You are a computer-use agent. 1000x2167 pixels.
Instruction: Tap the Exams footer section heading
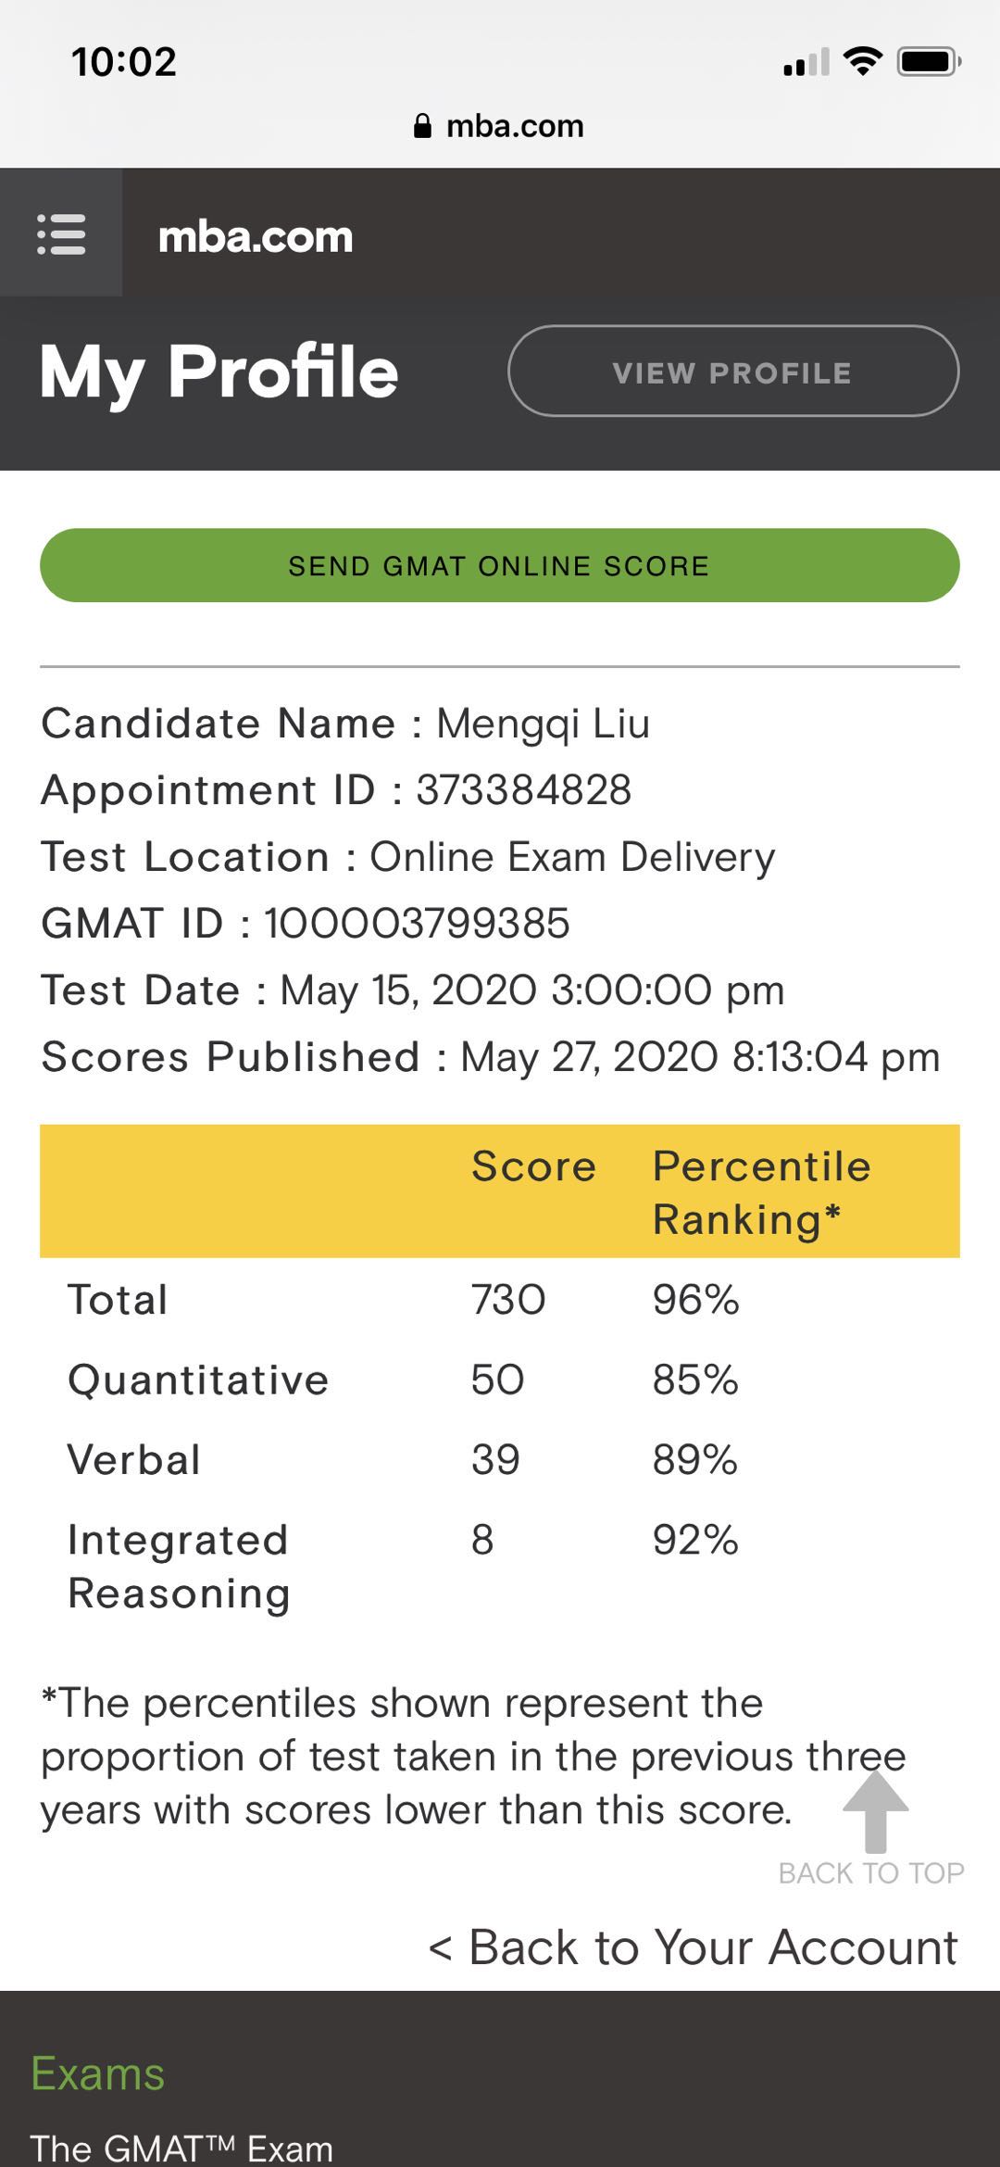click(98, 2073)
